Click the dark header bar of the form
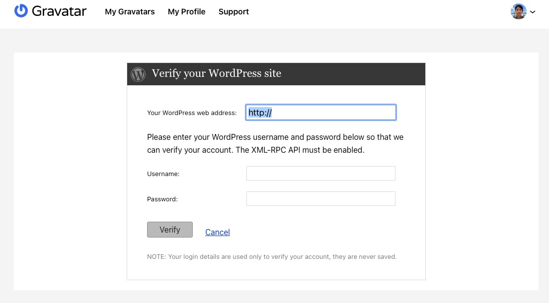The height and width of the screenshot is (303, 549). [x=276, y=74]
